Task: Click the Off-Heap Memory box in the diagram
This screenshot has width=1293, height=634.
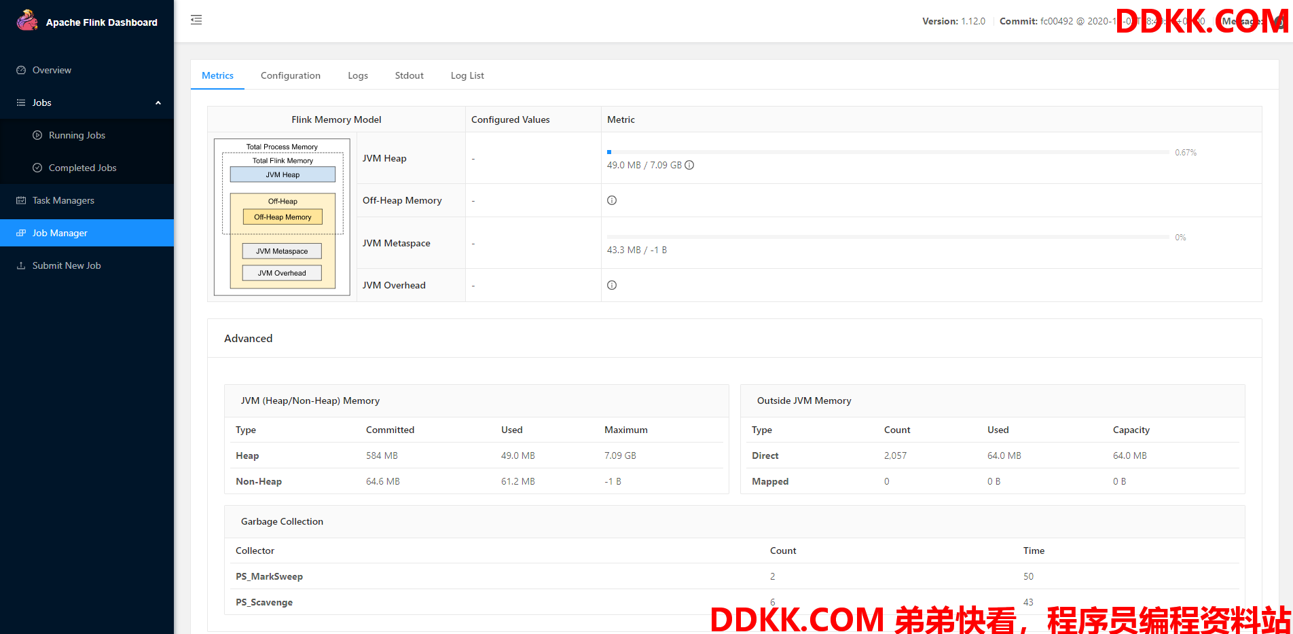Action: (283, 217)
